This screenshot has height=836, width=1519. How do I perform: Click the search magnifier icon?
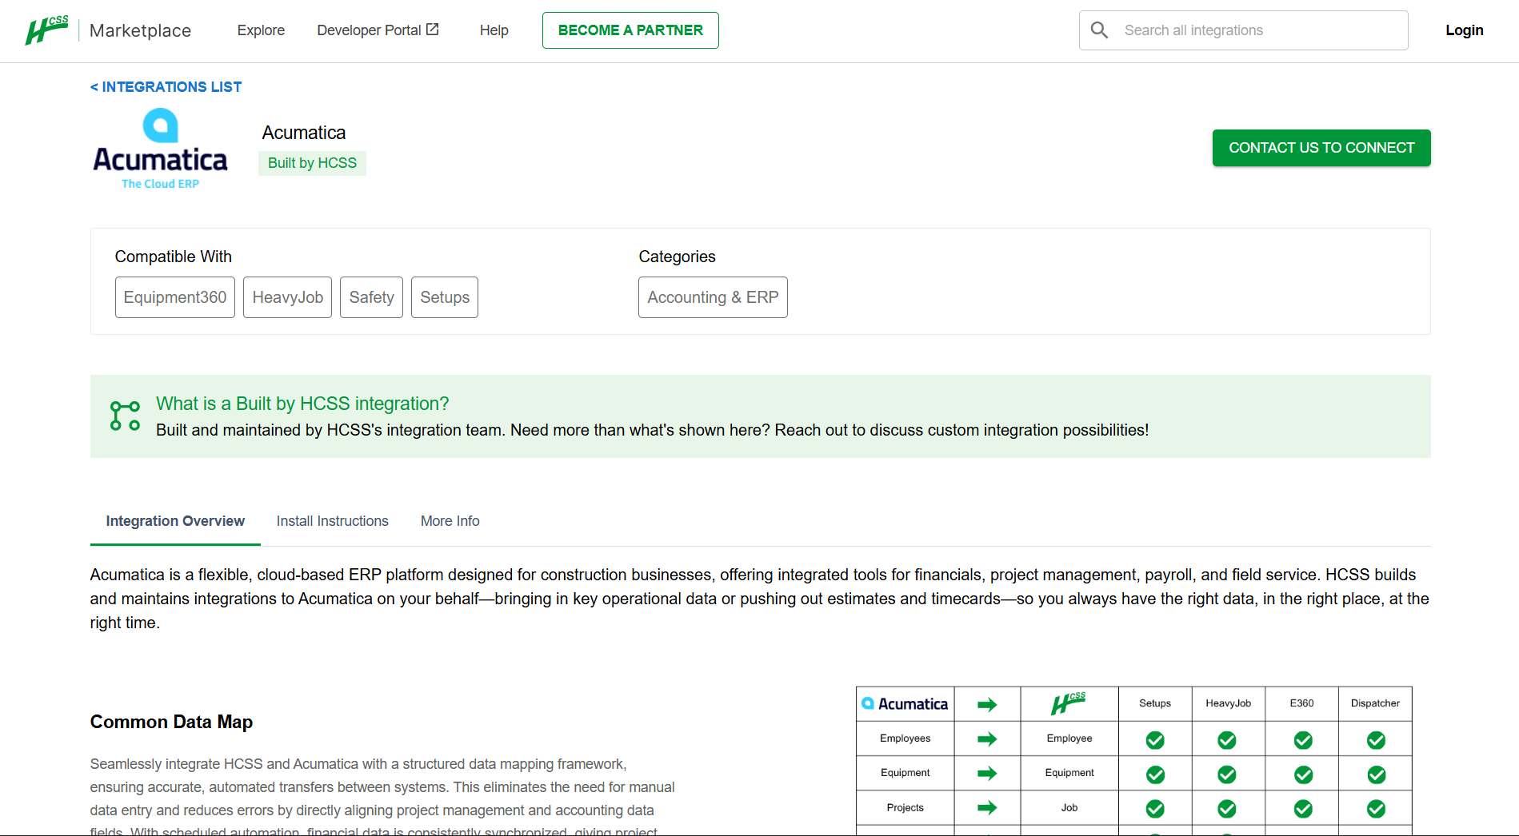1099,30
